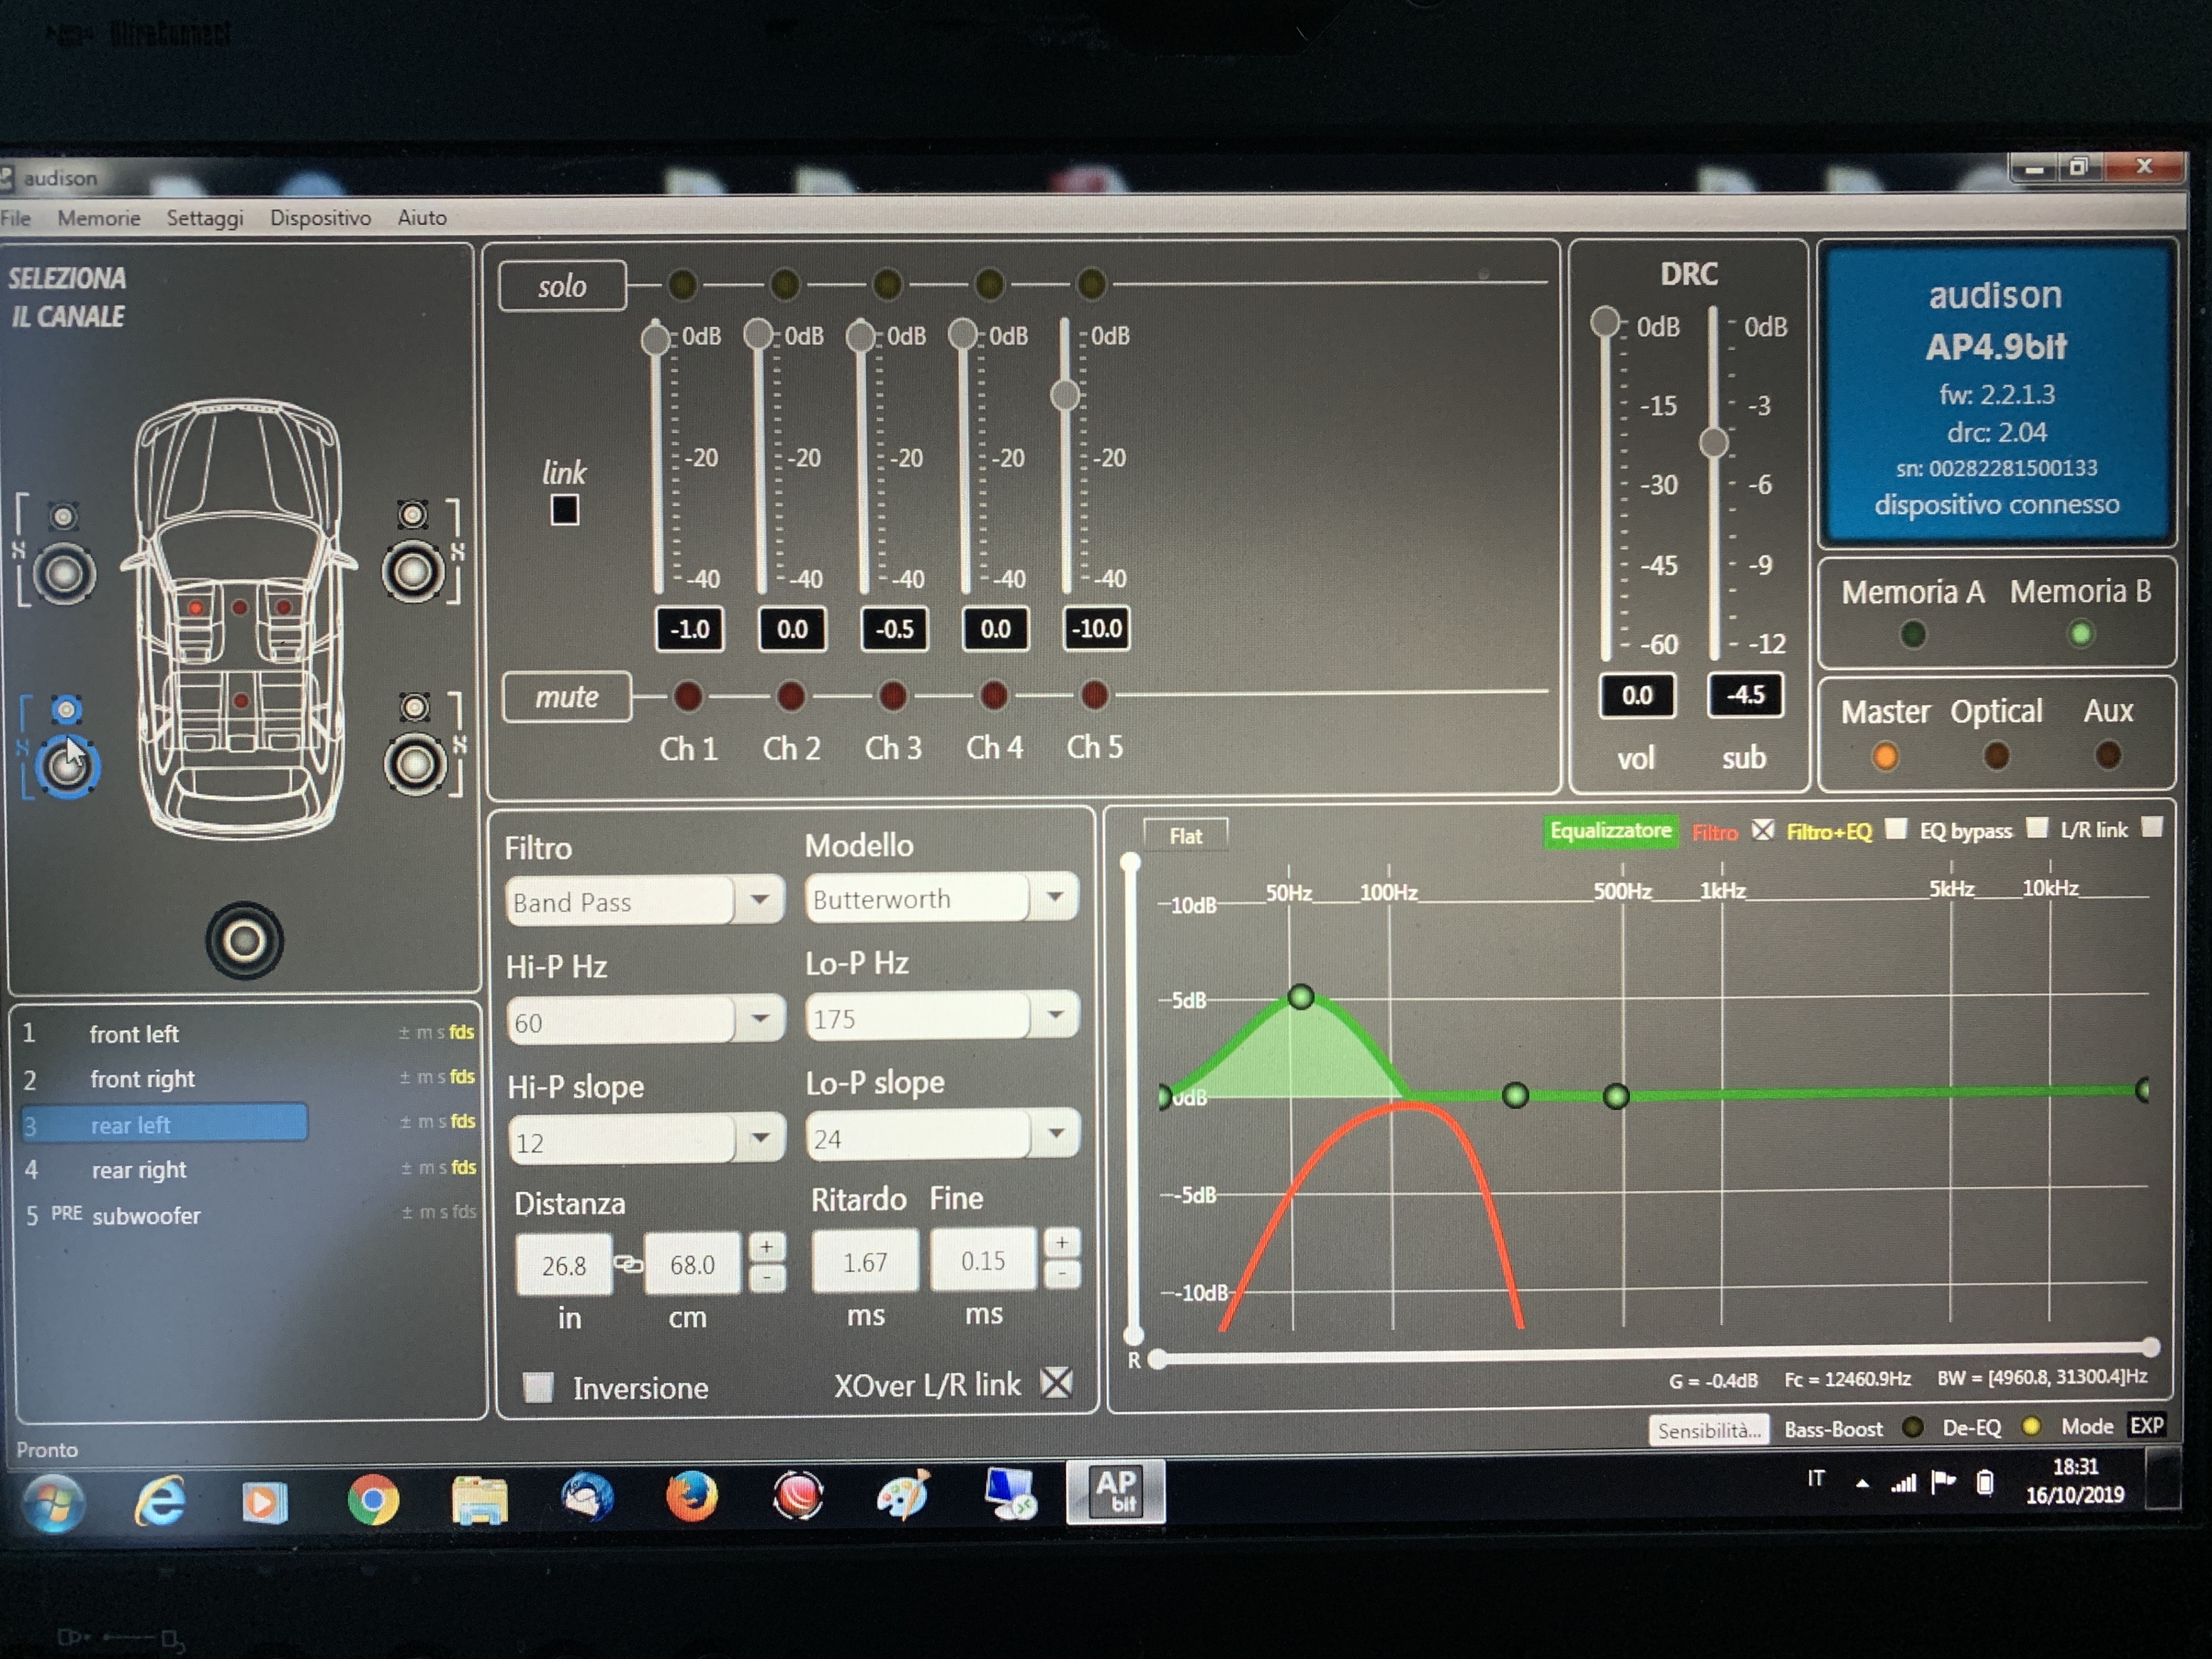Expand the Modello Butterworth dropdown
2212x1659 pixels.
coord(941,897)
